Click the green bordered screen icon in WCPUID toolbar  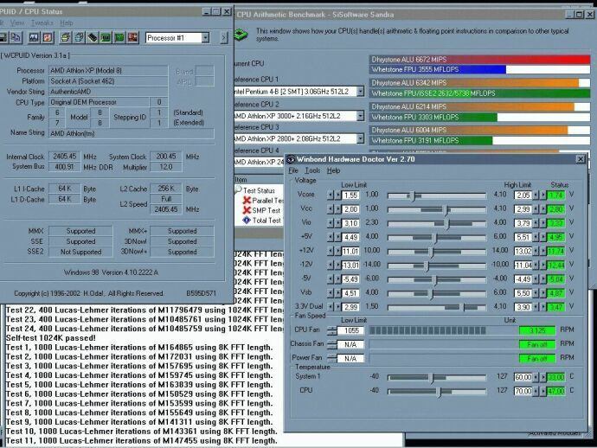tap(106, 37)
